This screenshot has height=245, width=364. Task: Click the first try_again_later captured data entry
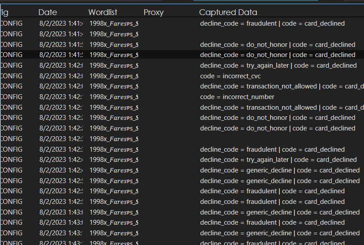pyautogui.click(x=278, y=65)
